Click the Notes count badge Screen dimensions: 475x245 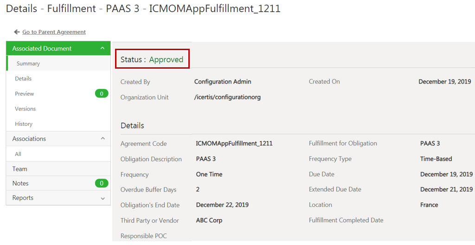[x=101, y=183]
